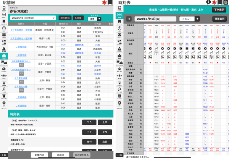This screenshot has width=229, height=159.
Task: Open mail inquiry icon in timetable sidebar
Action: pyautogui.click(x=119, y=35)
